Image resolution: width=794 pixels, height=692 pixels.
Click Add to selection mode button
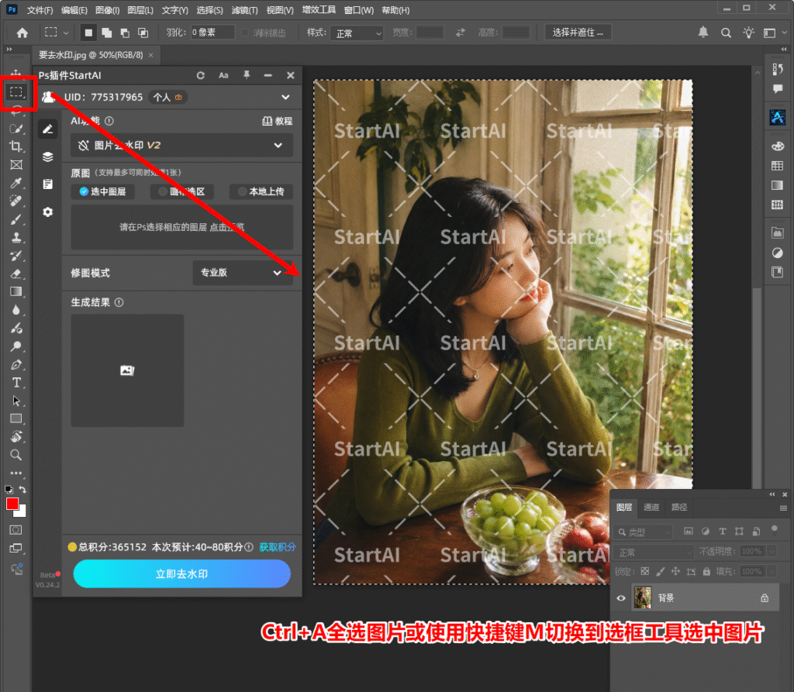[x=107, y=33]
